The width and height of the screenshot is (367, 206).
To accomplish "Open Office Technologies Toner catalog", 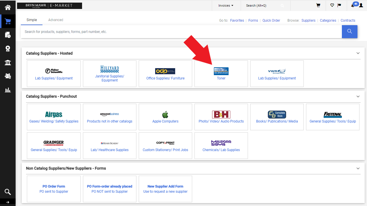I will click(x=221, y=74).
